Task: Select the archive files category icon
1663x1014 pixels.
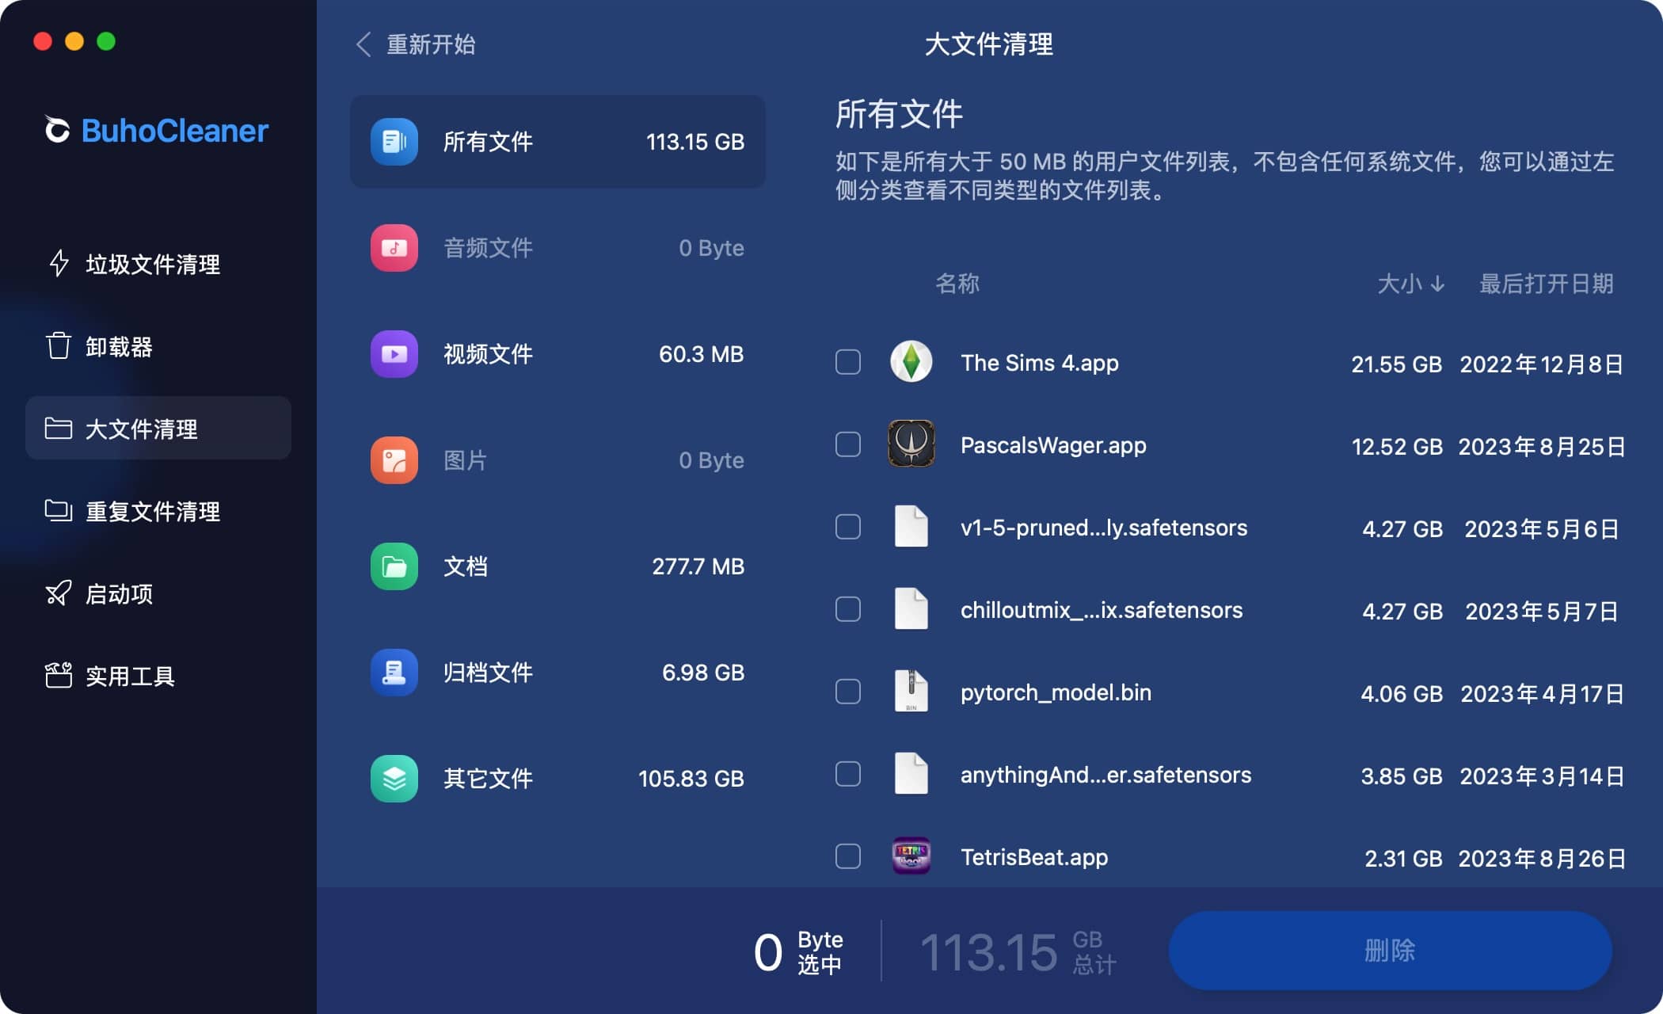Action: click(x=394, y=673)
